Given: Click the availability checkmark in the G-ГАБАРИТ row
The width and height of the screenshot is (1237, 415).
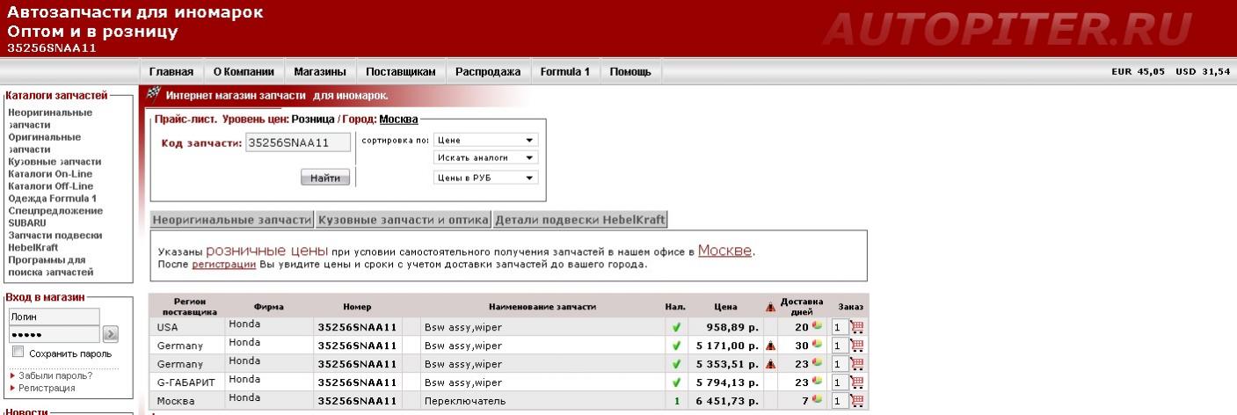Looking at the screenshot, I should coord(676,382).
